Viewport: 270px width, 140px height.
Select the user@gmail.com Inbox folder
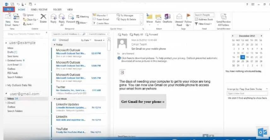[x=26, y=99]
